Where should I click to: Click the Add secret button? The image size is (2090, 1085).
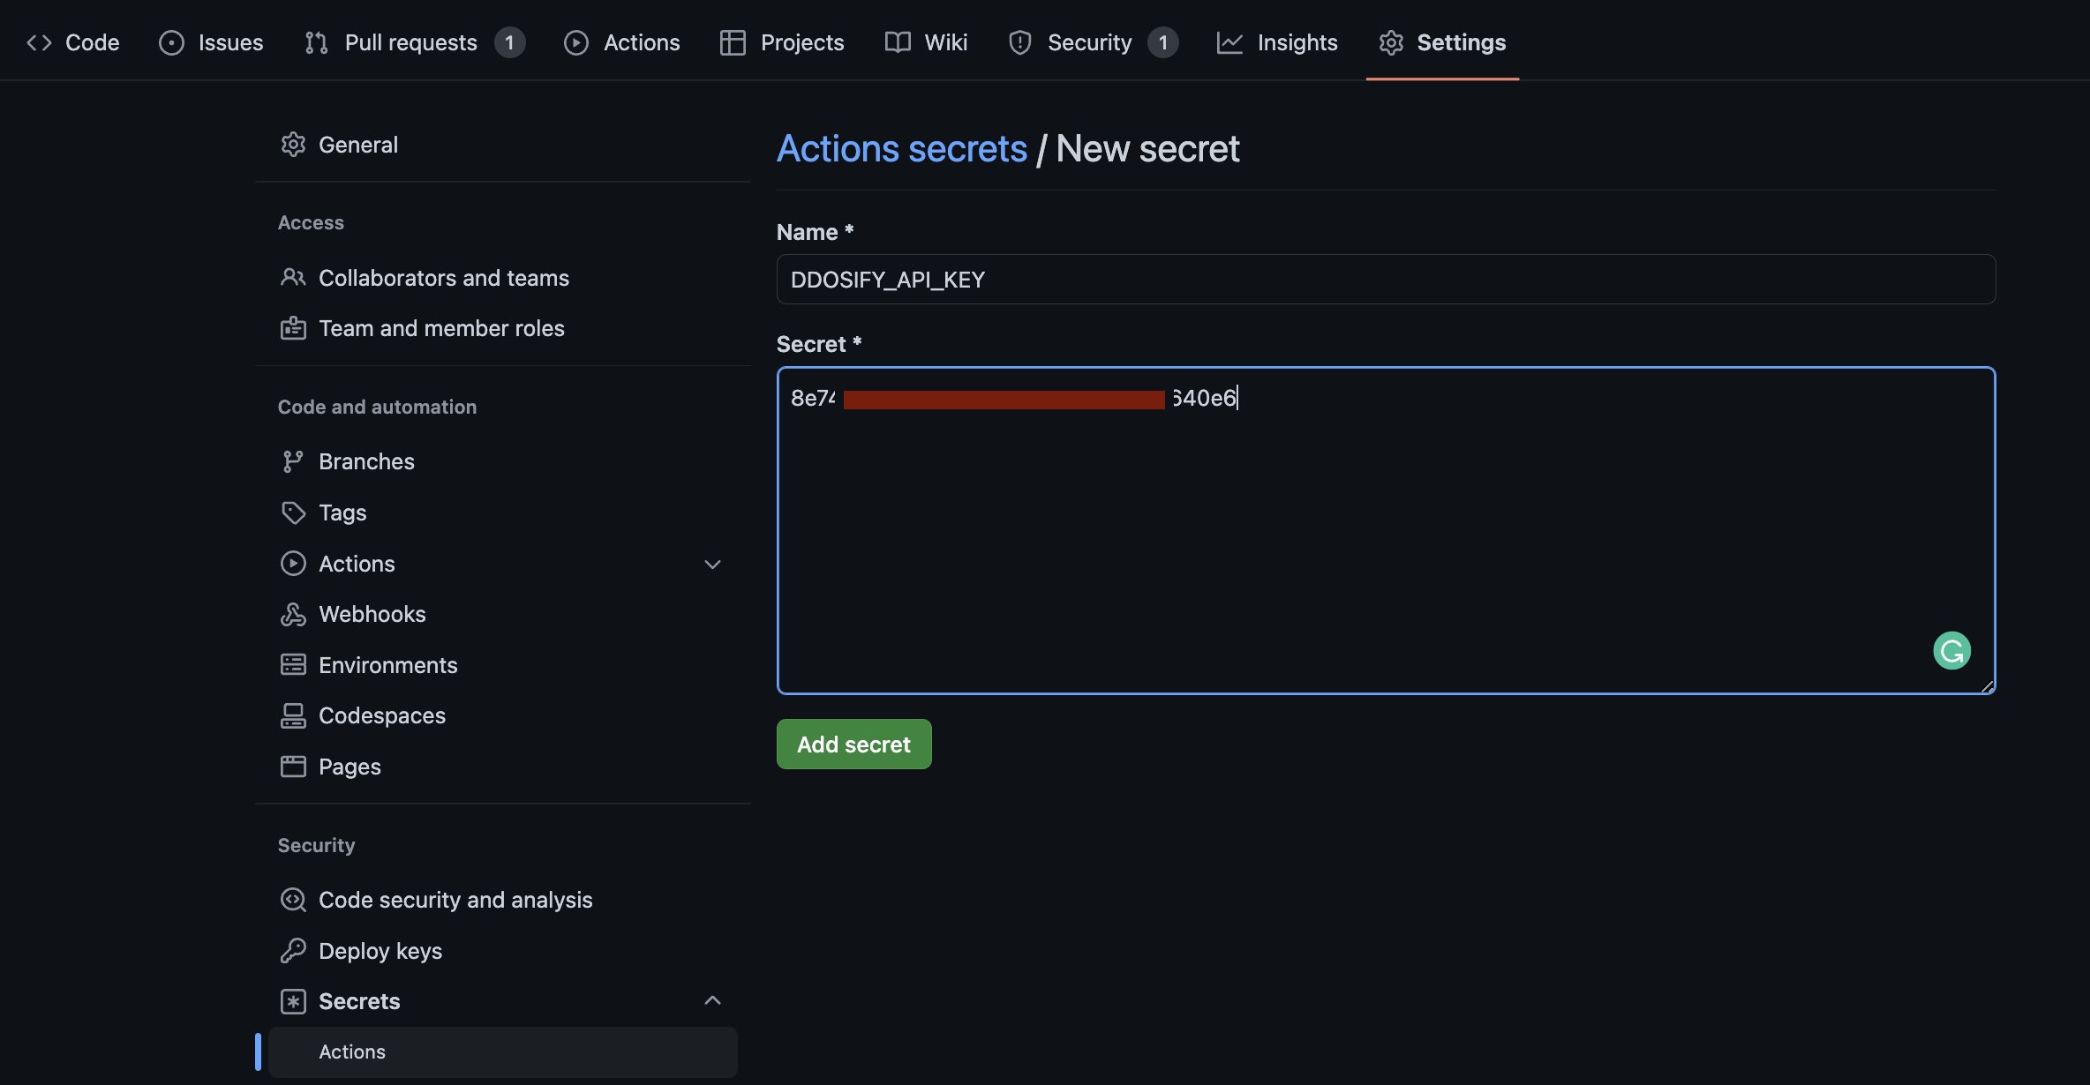pos(853,744)
